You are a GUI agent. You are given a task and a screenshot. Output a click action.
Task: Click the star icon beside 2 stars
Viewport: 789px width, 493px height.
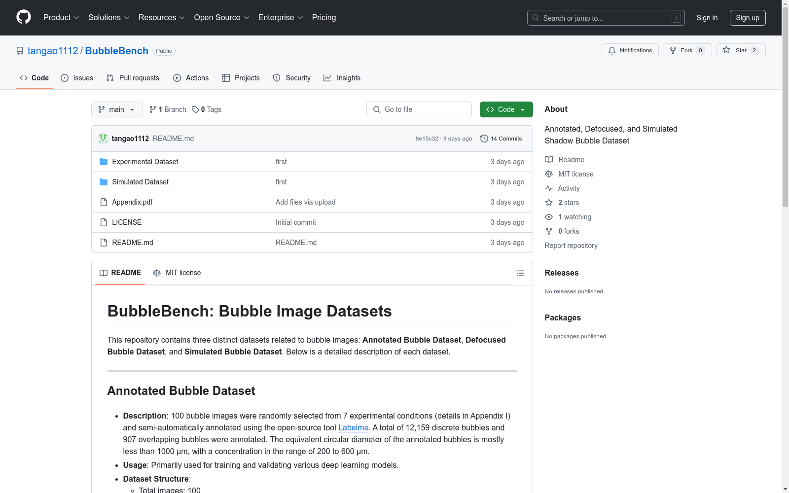point(549,203)
